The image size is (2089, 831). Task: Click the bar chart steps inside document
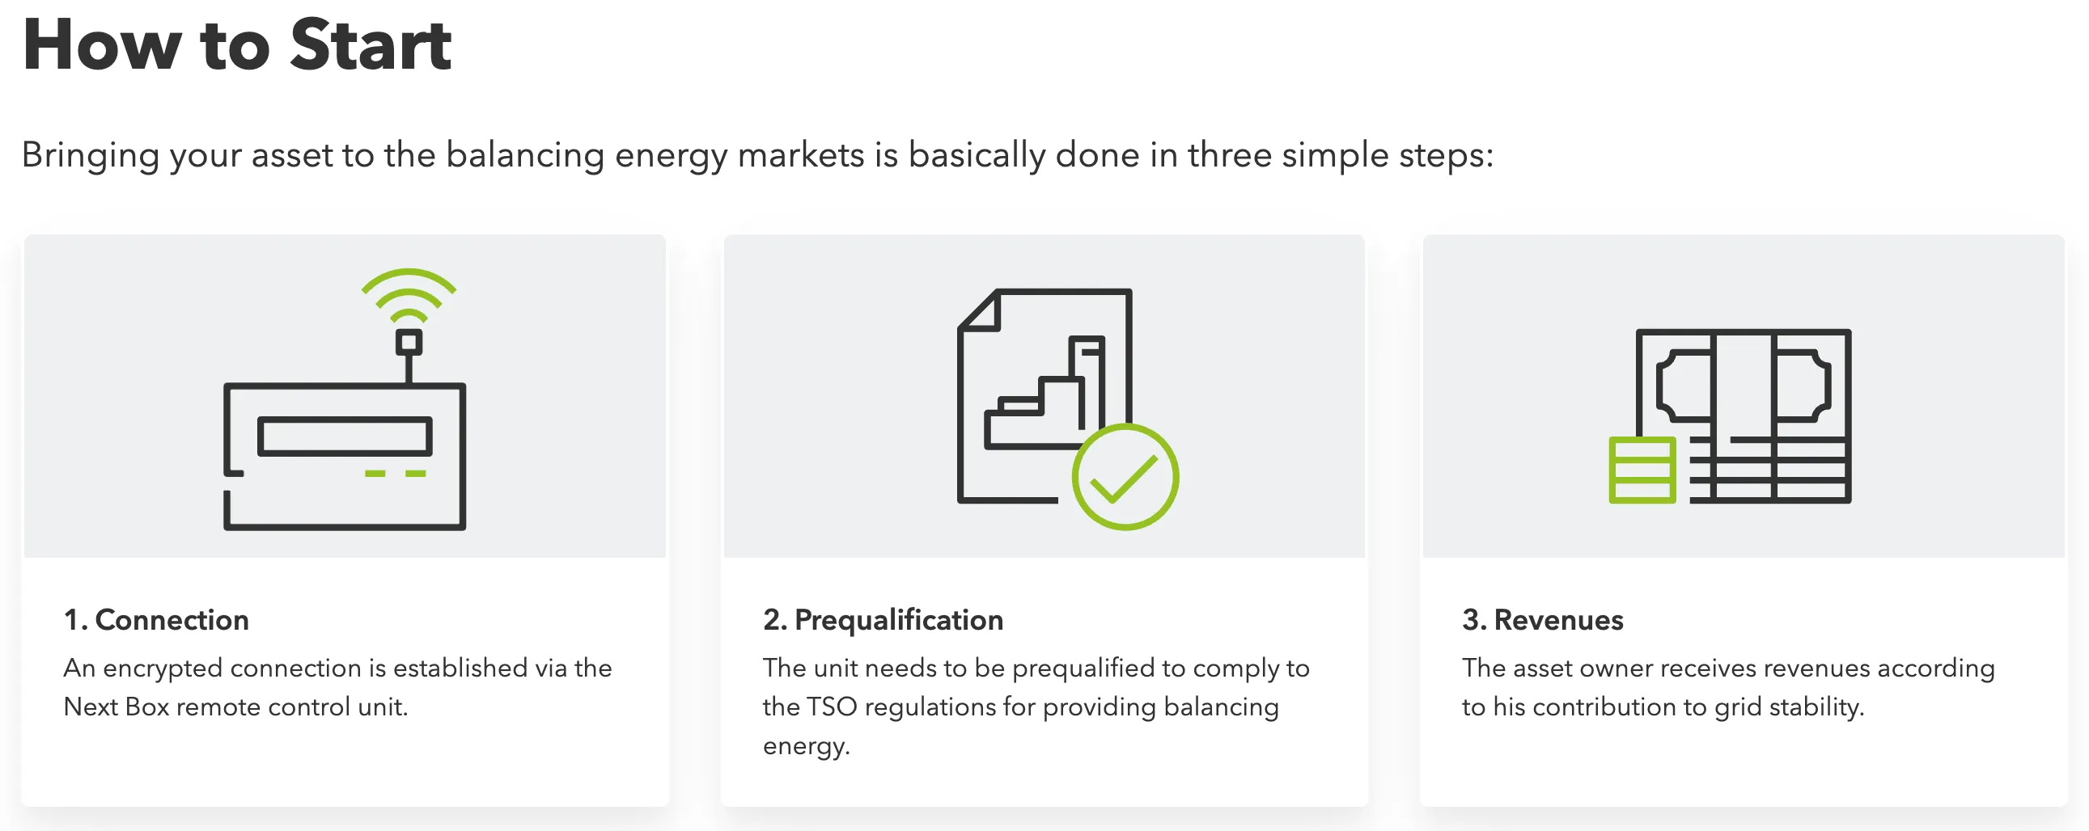click(1044, 393)
